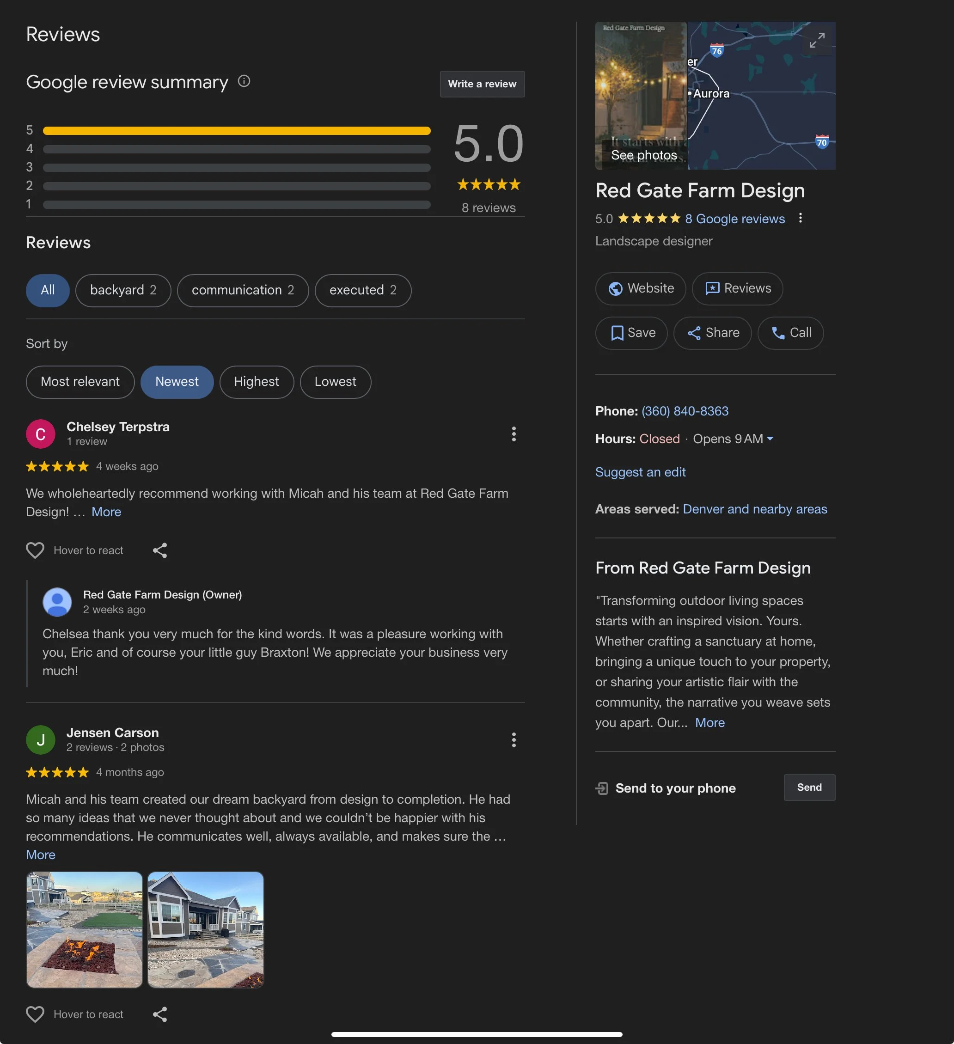Image resolution: width=954 pixels, height=1044 pixels.
Task: Click Write a review button
Action: tap(482, 84)
